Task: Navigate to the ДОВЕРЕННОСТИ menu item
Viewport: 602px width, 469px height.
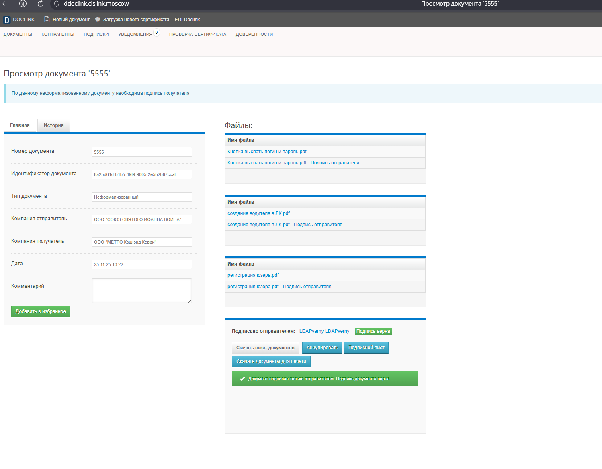Action: [x=254, y=35]
